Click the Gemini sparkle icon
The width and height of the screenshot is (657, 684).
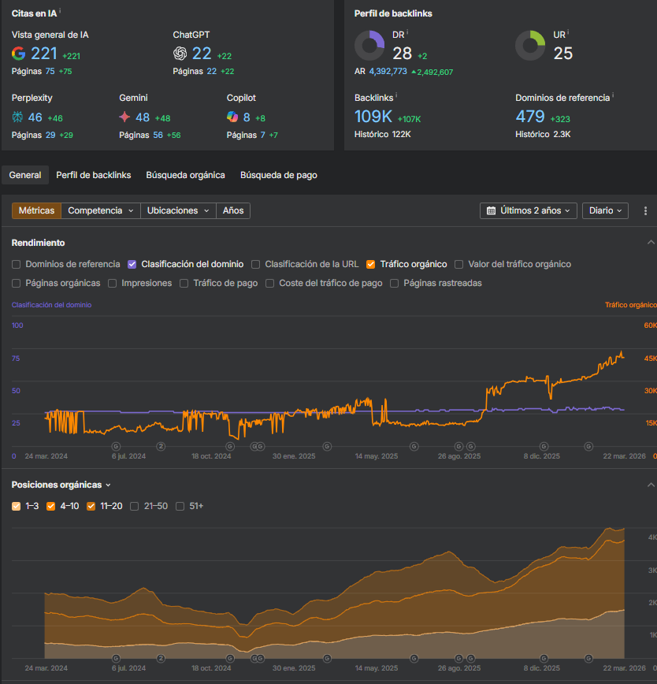pyautogui.click(x=125, y=117)
